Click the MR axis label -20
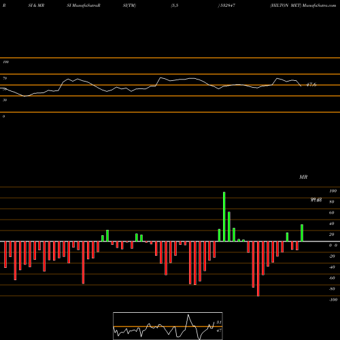This screenshot has width=340, height=340. coord(332,256)
